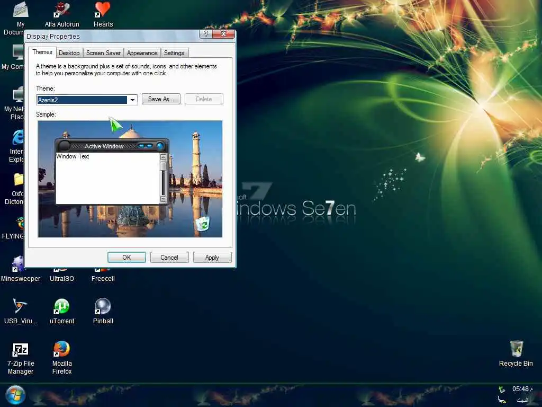Launch the Pinball shortcut

point(103,311)
